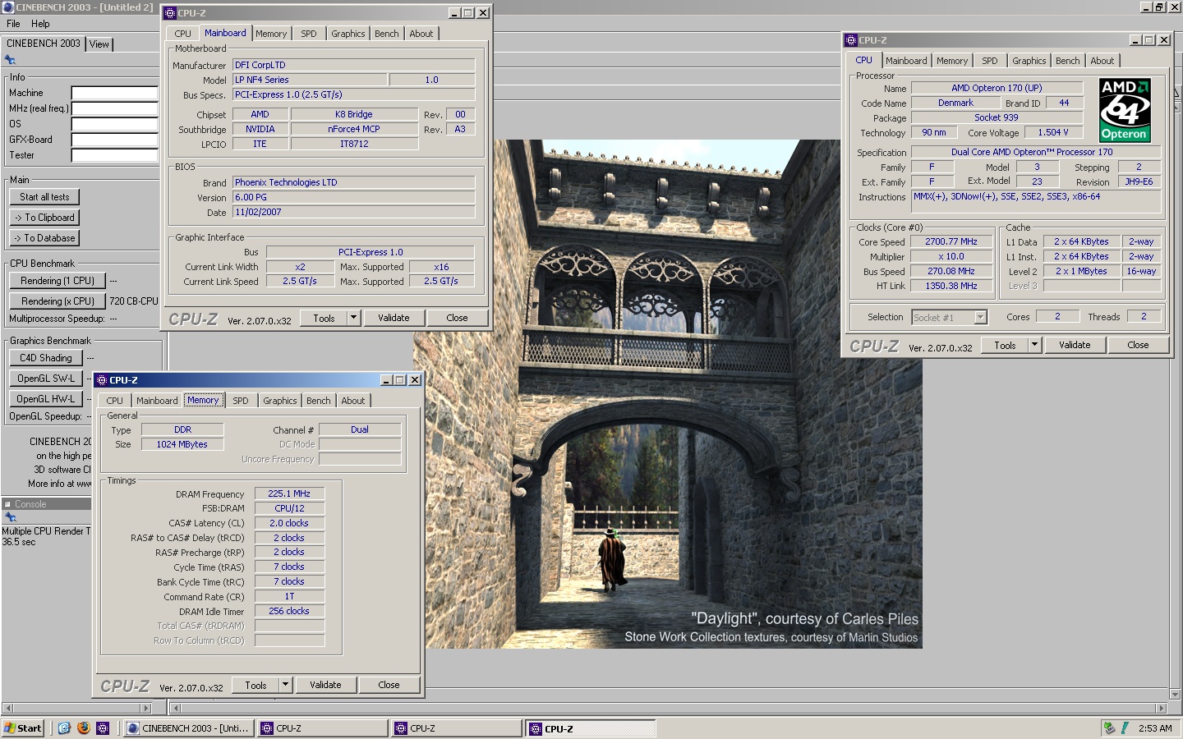Open Memory tab in the Opteron CPU-Z window
The width and height of the screenshot is (1183, 739).
coord(952,61)
